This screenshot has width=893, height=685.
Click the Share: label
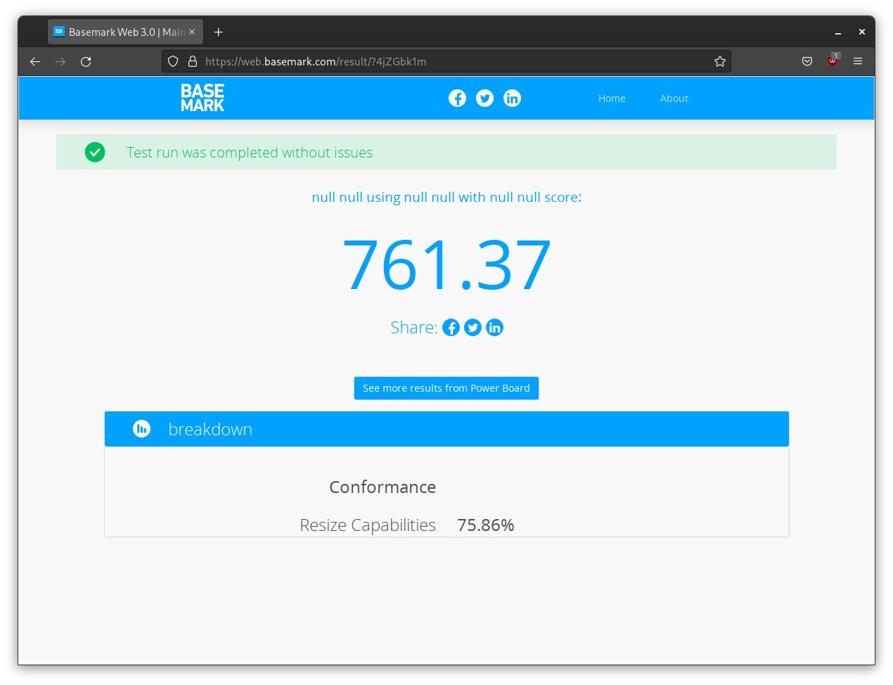point(414,328)
